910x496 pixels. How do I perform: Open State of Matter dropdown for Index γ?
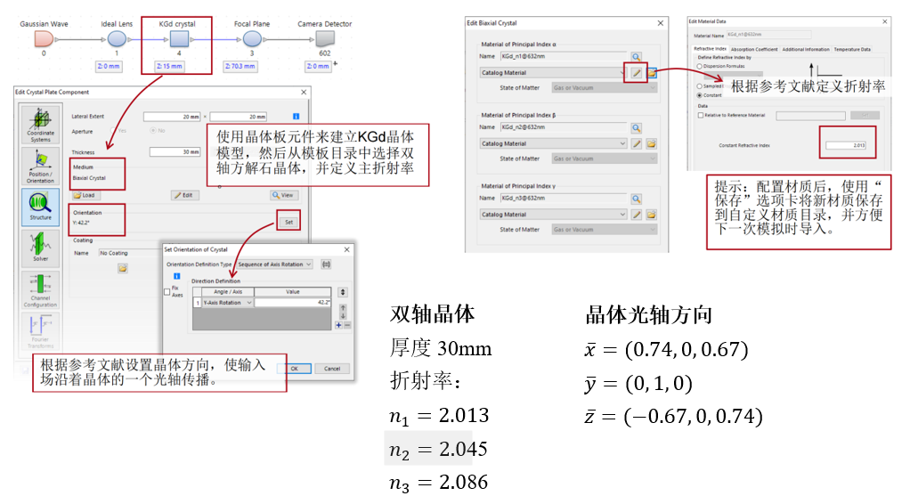point(605,229)
